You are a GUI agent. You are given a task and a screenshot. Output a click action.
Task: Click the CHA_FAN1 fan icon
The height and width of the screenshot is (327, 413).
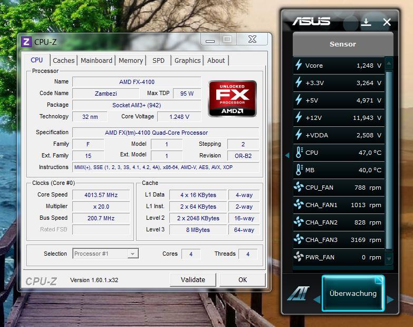299,204
